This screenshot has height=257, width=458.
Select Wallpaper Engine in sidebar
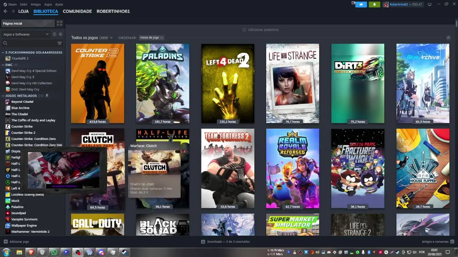(24, 226)
